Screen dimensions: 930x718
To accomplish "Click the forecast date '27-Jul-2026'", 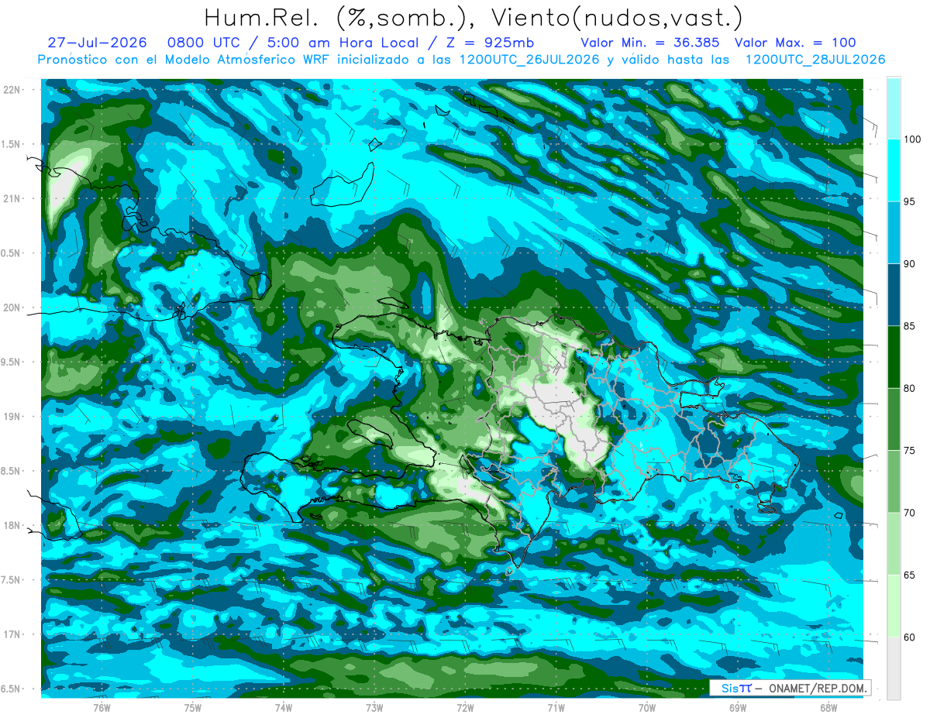I will pyautogui.click(x=97, y=43).
